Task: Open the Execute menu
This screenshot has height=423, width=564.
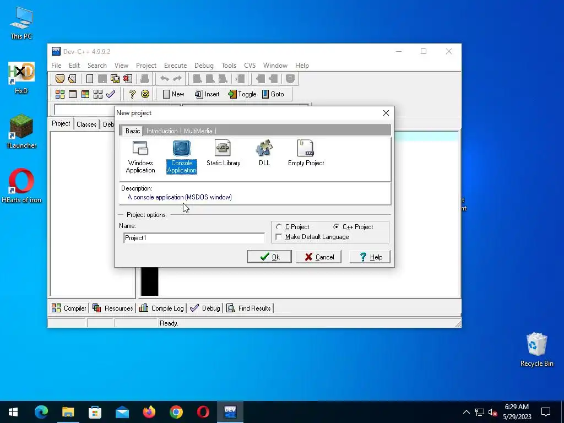Action: [x=176, y=66]
